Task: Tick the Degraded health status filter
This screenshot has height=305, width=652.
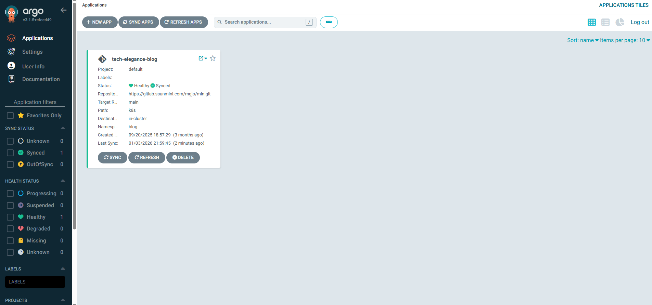Action: (x=10, y=229)
